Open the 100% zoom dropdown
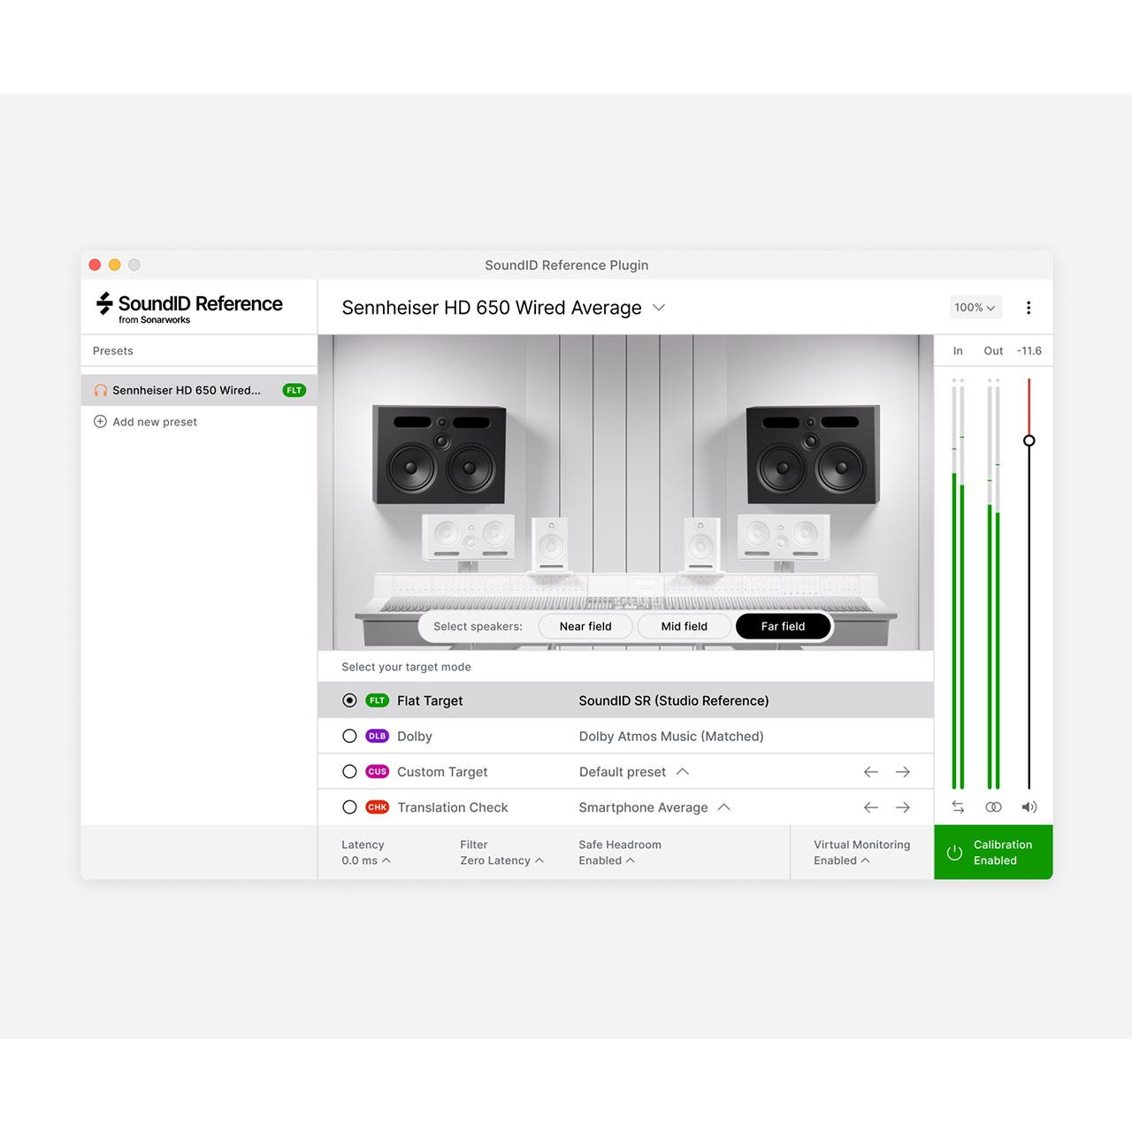The height and width of the screenshot is (1132, 1132). (975, 308)
